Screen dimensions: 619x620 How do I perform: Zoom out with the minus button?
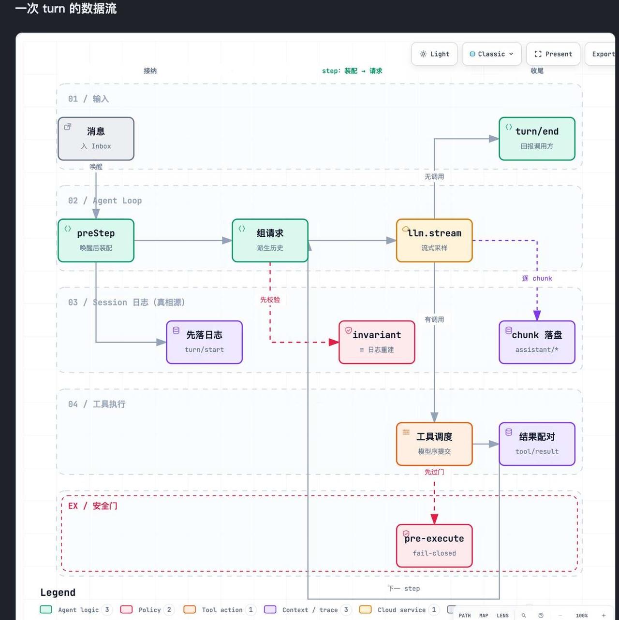(560, 615)
